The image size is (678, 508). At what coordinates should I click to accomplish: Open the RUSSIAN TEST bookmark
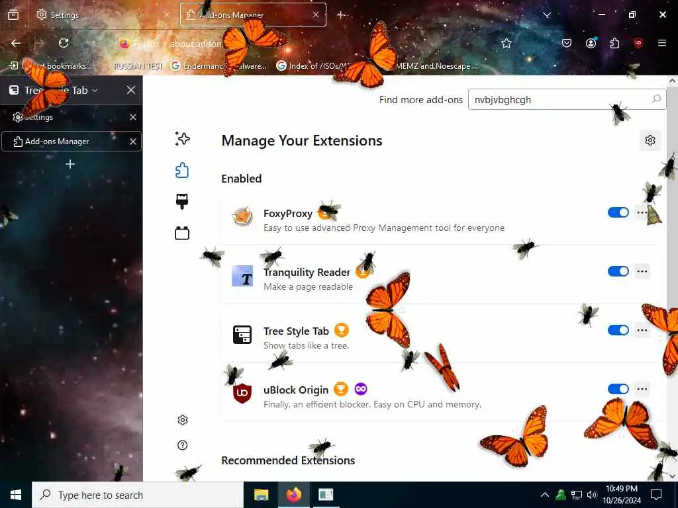point(138,65)
